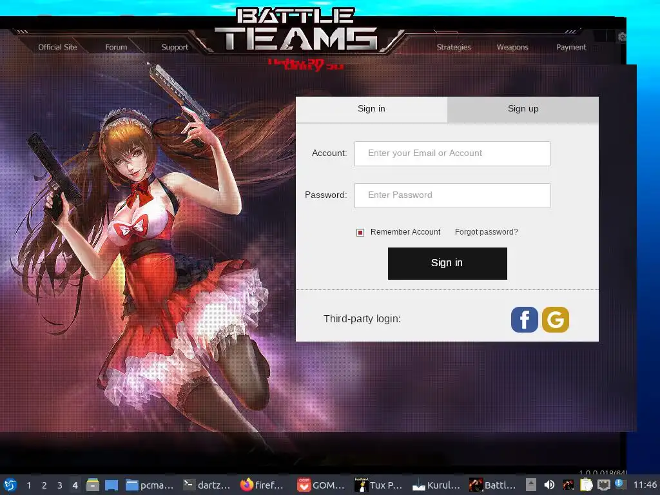Switch to the Firefox taskbar window
The height and width of the screenshot is (495, 660).
pos(263,485)
